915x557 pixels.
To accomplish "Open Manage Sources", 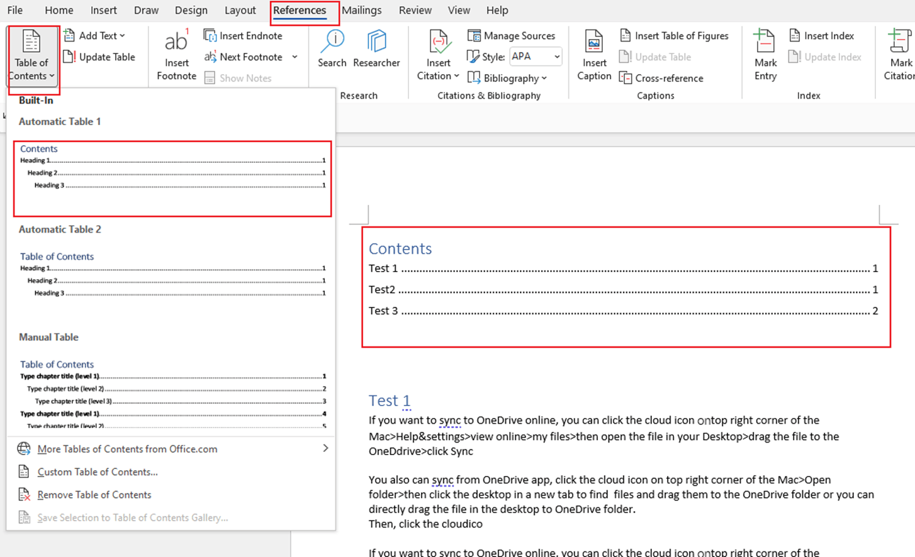I will click(x=512, y=36).
